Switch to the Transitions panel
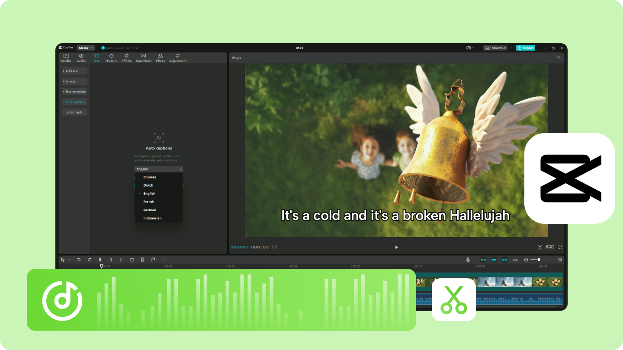This screenshot has height=350, width=623. tap(143, 57)
